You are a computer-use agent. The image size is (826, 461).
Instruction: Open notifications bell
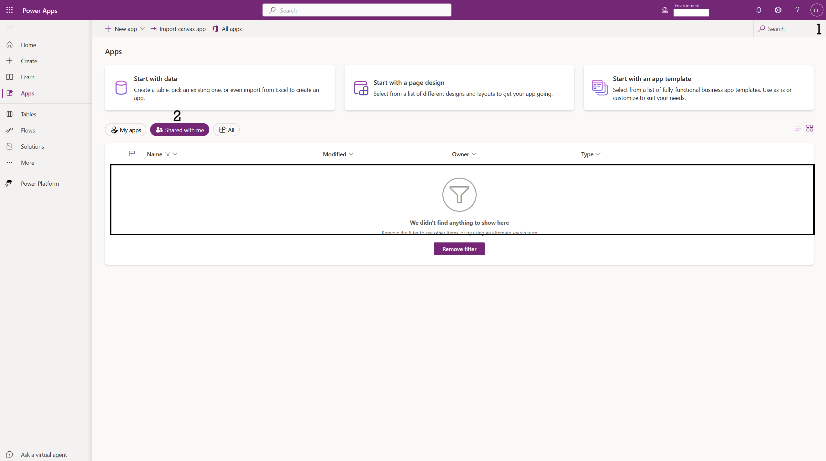(758, 10)
